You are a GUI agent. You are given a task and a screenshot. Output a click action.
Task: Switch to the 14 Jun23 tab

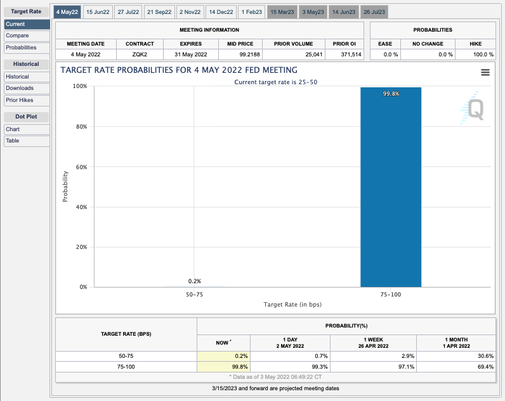point(344,12)
